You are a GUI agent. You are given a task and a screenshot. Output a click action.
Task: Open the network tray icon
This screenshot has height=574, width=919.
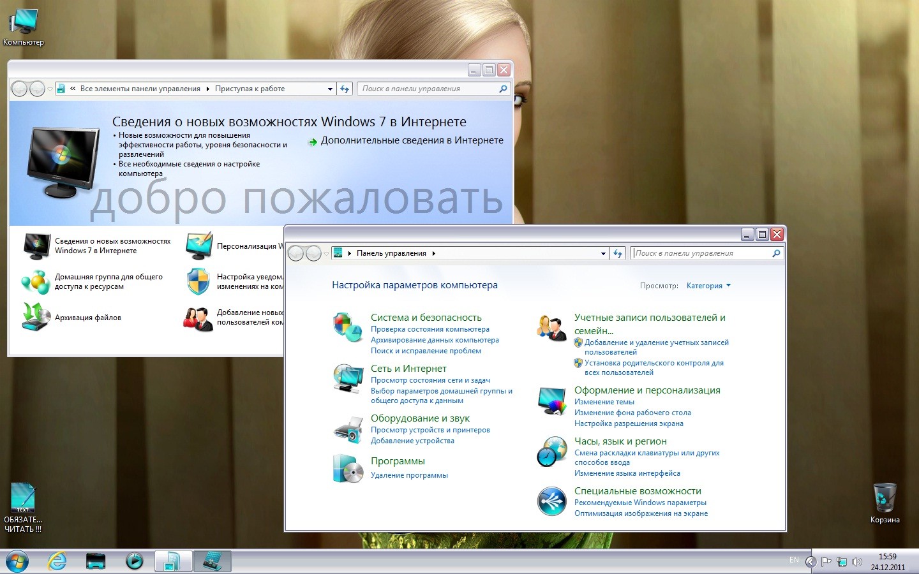pyautogui.click(x=842, y=562)
